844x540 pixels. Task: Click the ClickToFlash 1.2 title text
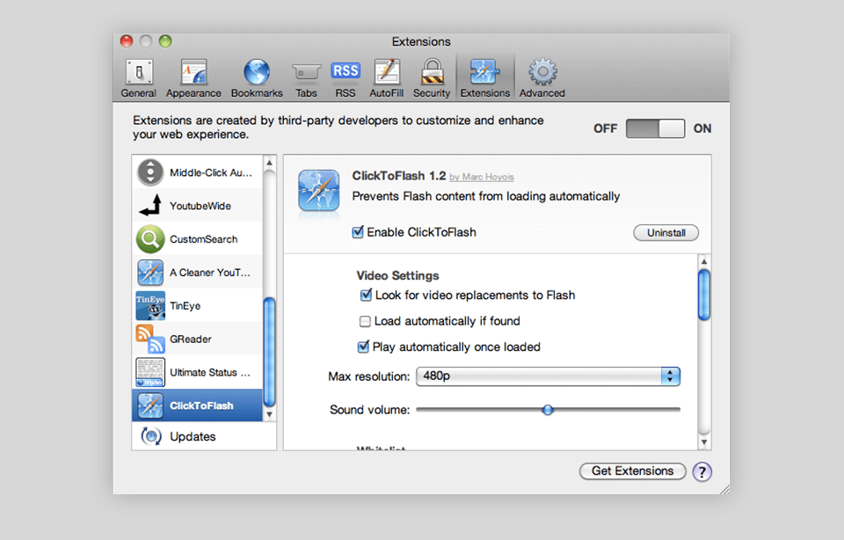tap(399, 176)
